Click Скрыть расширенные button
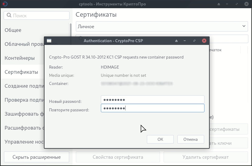252x166 pixels. tap(37, 157)
